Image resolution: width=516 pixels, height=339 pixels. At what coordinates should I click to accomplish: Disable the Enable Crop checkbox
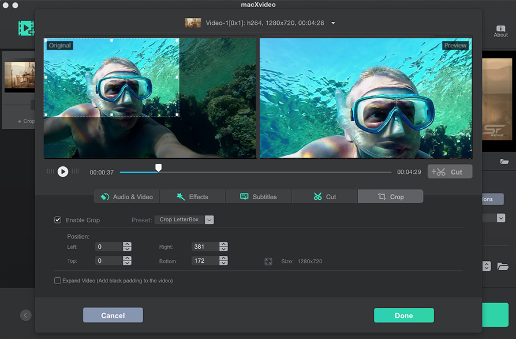[58, 220]
